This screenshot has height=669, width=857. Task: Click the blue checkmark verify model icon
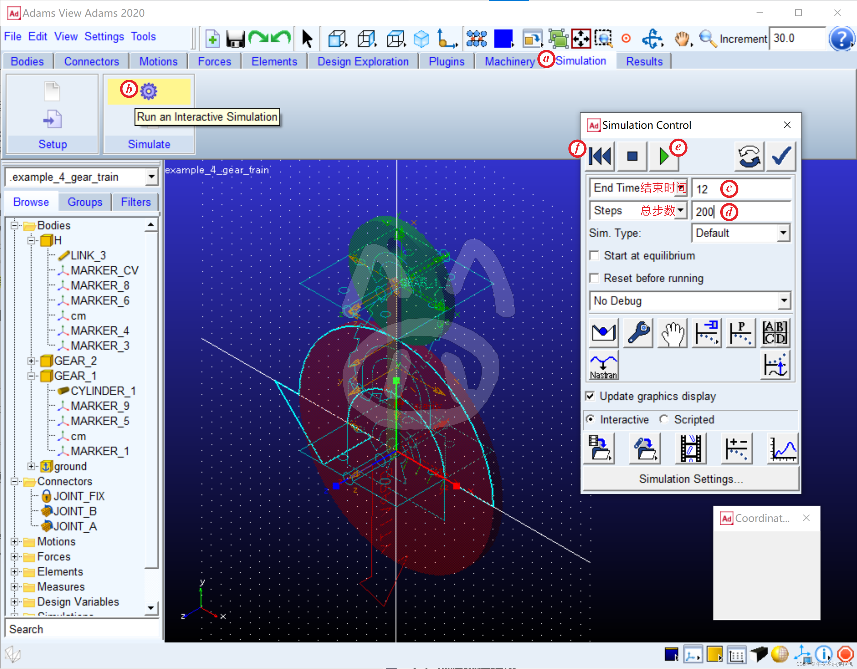(x=781, y=156)
